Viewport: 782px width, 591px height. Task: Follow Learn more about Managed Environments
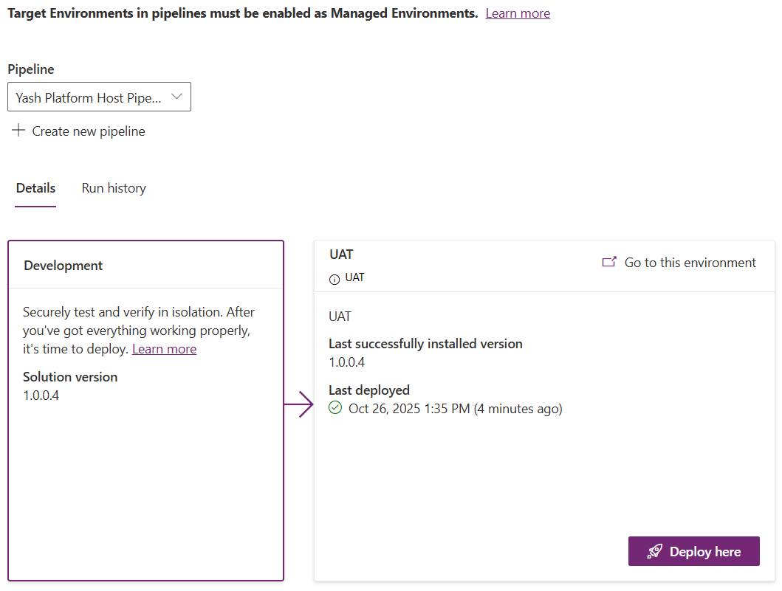518,13
